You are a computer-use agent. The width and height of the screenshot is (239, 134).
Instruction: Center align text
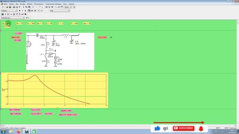(32, 11)
